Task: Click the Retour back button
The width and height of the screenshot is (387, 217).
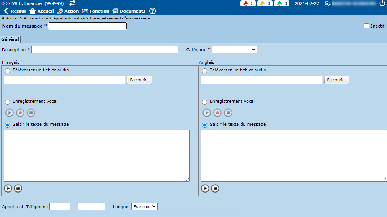Action: click(x=15, y=11)
